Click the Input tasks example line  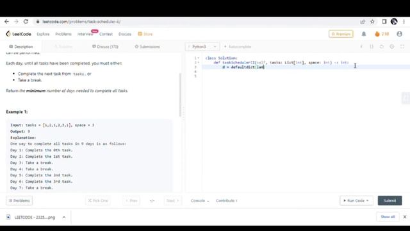point(52,125)
